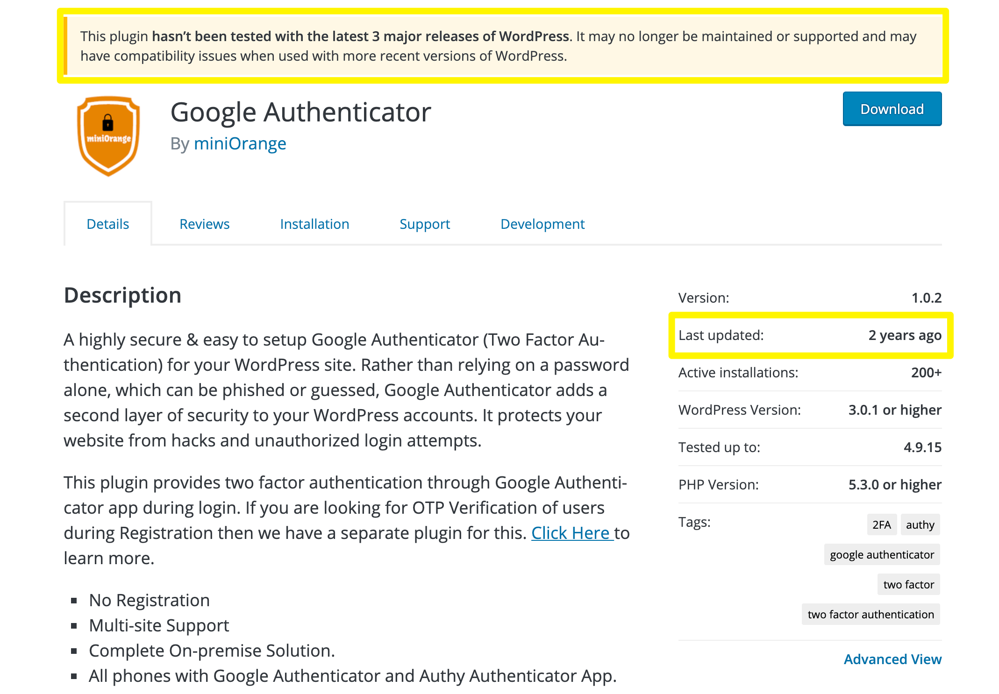Click the tested up to 4.9.15 value
The width and height of the screenshot is (999, 694).
(922, 447)
